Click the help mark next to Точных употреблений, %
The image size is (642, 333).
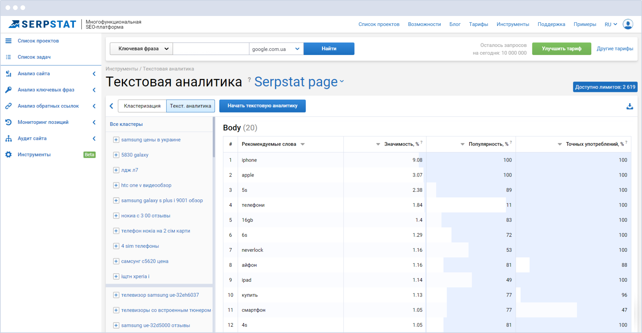626,142
